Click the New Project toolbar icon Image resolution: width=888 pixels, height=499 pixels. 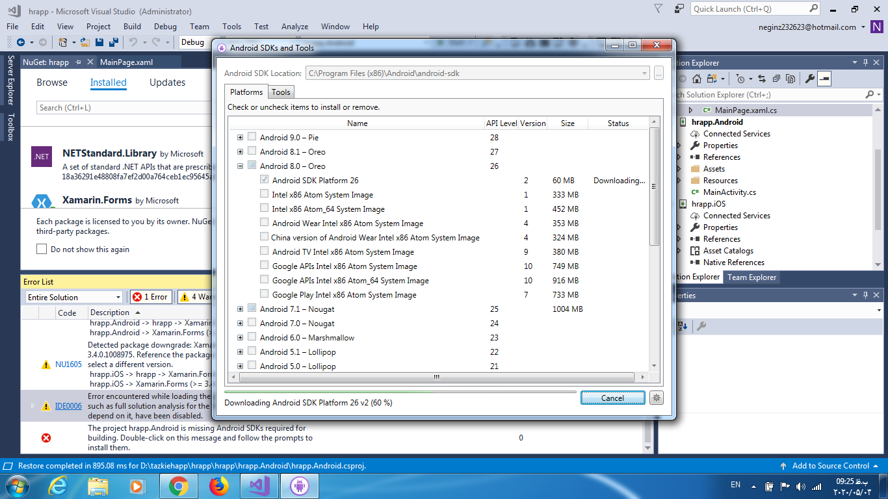click(63, 42)
